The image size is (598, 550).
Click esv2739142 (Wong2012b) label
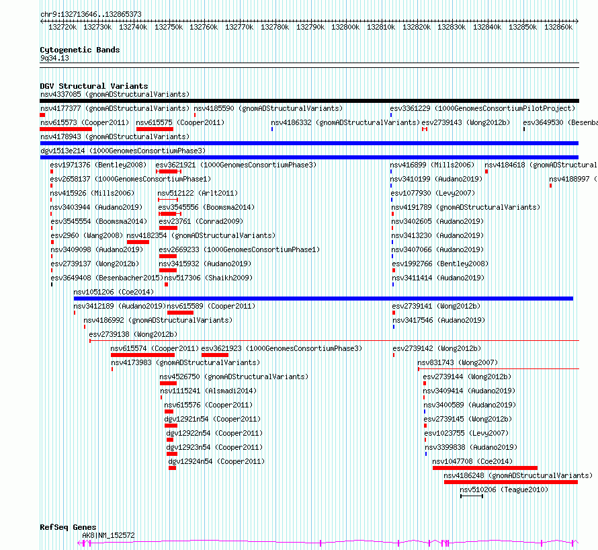437,348
